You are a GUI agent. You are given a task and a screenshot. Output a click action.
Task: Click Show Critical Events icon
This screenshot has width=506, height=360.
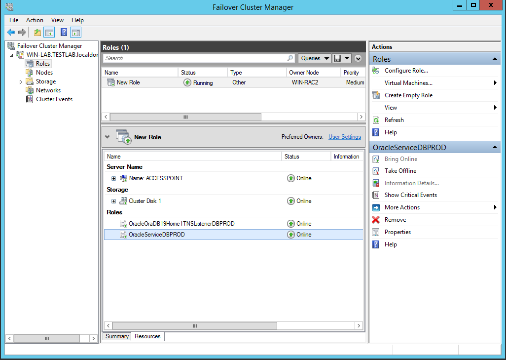tap(377, 195)
